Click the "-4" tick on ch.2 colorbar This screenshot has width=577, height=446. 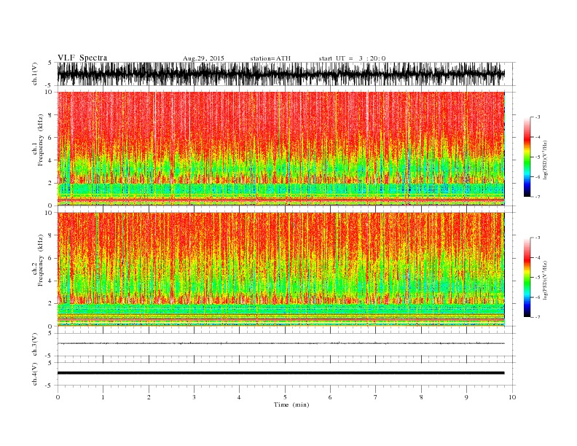pos(537,257)
